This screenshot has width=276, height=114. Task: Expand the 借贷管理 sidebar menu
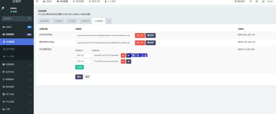pos(17,87)
